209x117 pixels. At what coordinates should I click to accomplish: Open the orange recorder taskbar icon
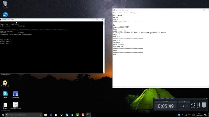pos(83,115)
